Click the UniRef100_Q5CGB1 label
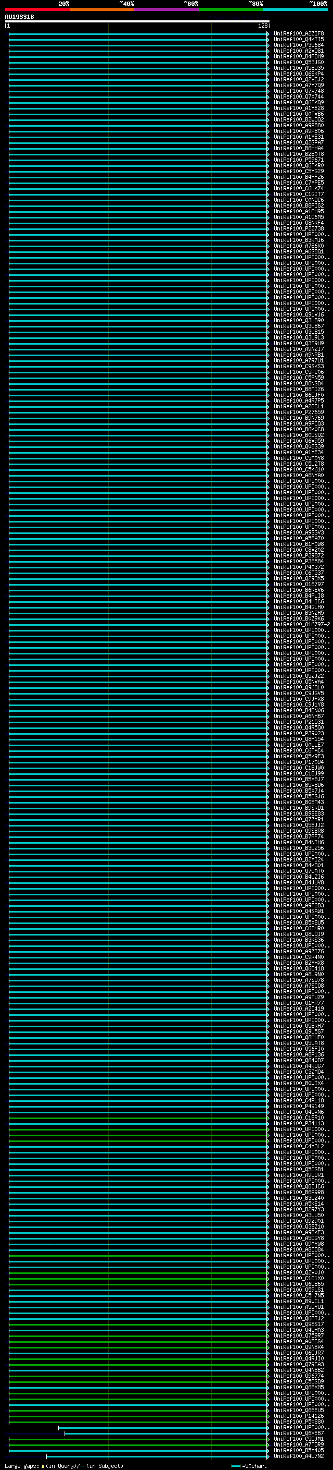Screen dimensions: 333x1470 click(x=299, y=1169)
